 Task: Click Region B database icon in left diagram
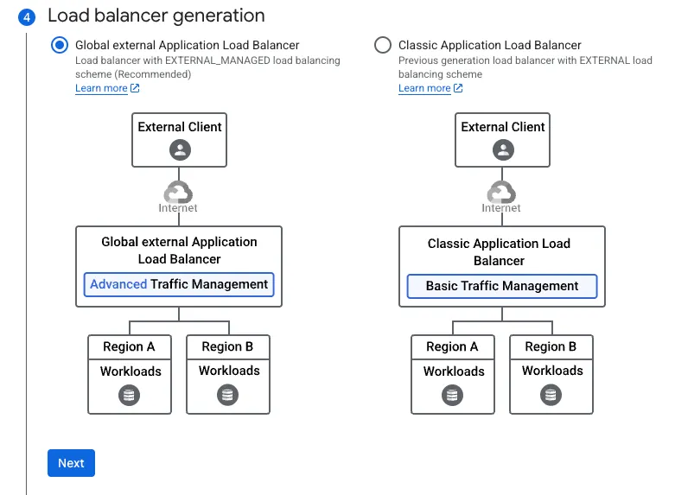tap(227, 395)
